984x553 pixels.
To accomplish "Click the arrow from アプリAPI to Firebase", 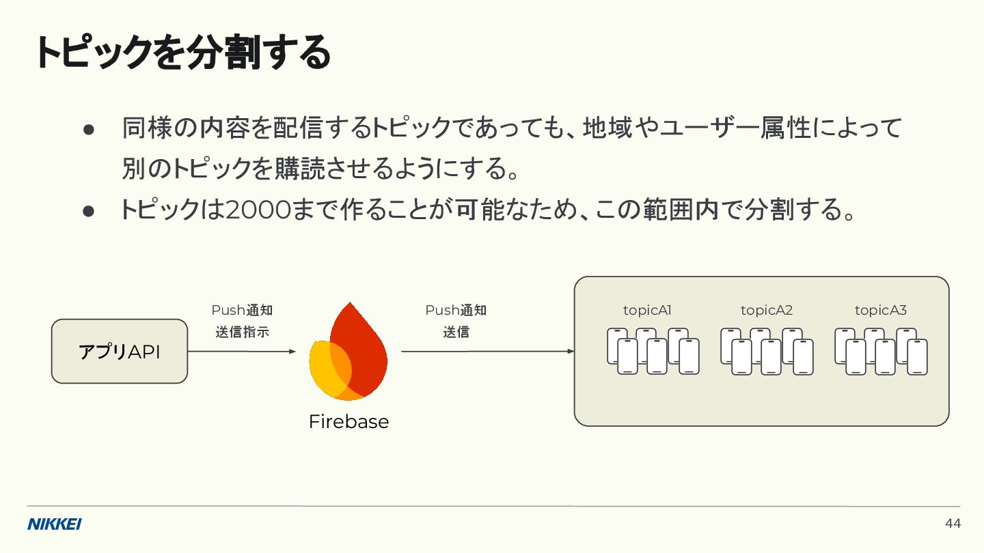I will 241,352.
